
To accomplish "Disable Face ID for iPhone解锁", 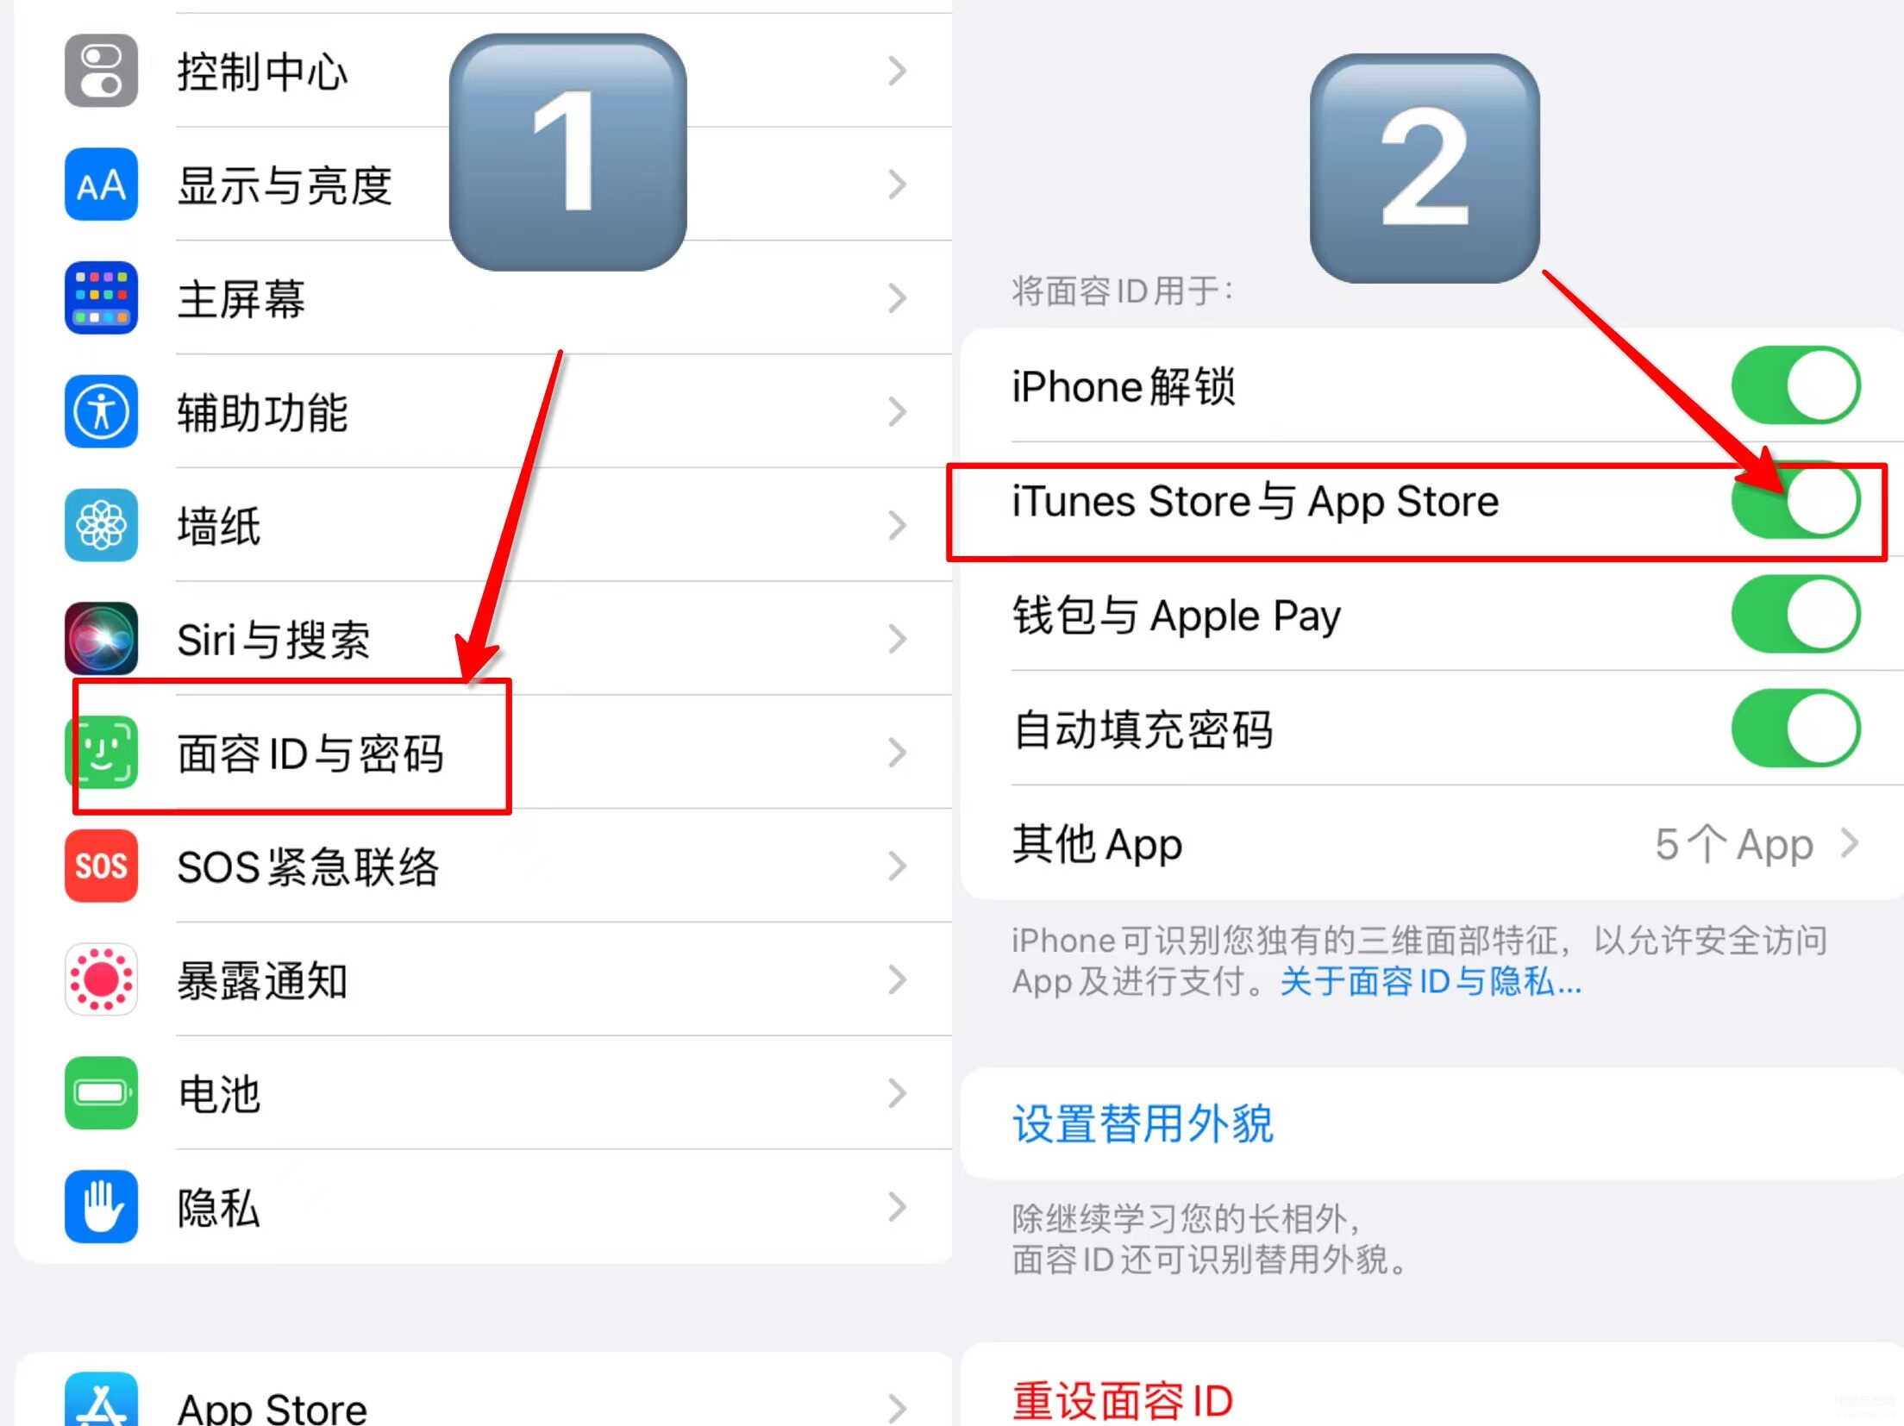I will click(1796, 385).
